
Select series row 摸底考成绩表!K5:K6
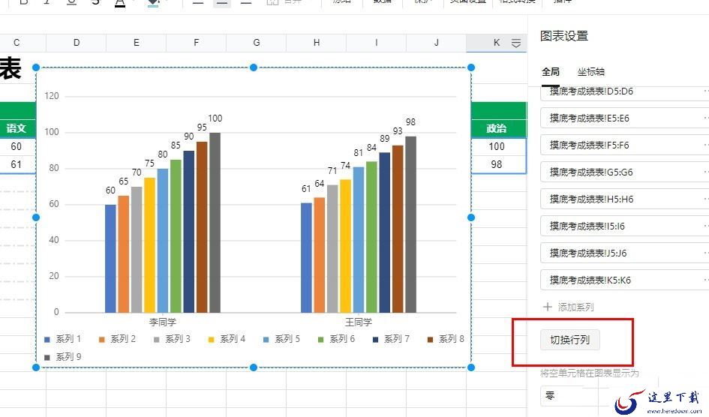(x=624, y=280)
